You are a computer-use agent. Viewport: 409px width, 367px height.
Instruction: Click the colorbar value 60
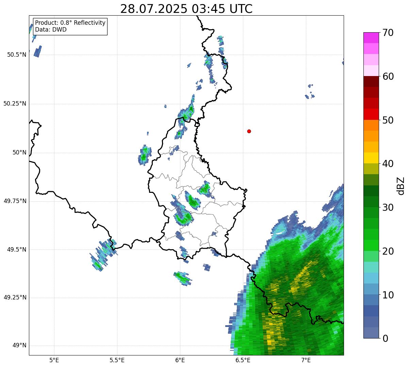[388, 76]
